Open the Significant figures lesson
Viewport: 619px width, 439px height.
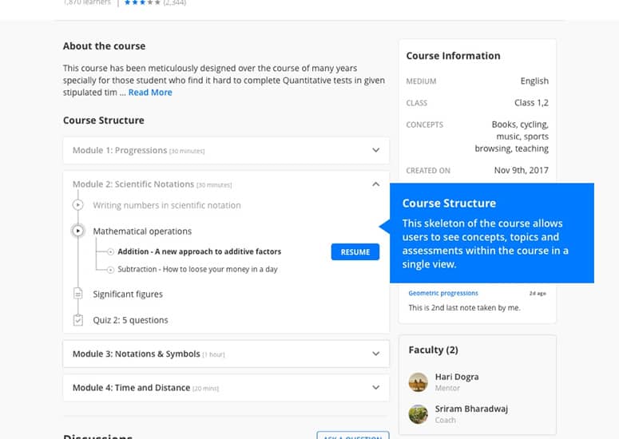point(128,295)
